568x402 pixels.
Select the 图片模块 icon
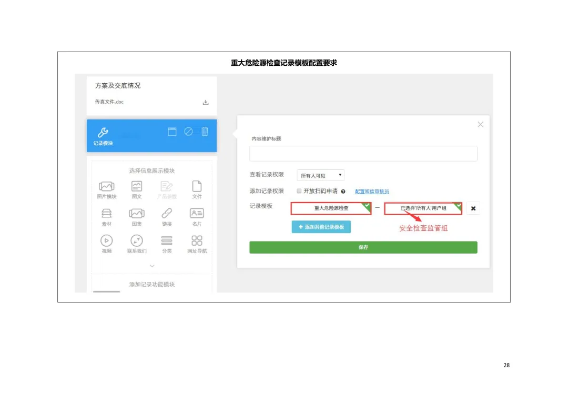[x=106, y=186]
